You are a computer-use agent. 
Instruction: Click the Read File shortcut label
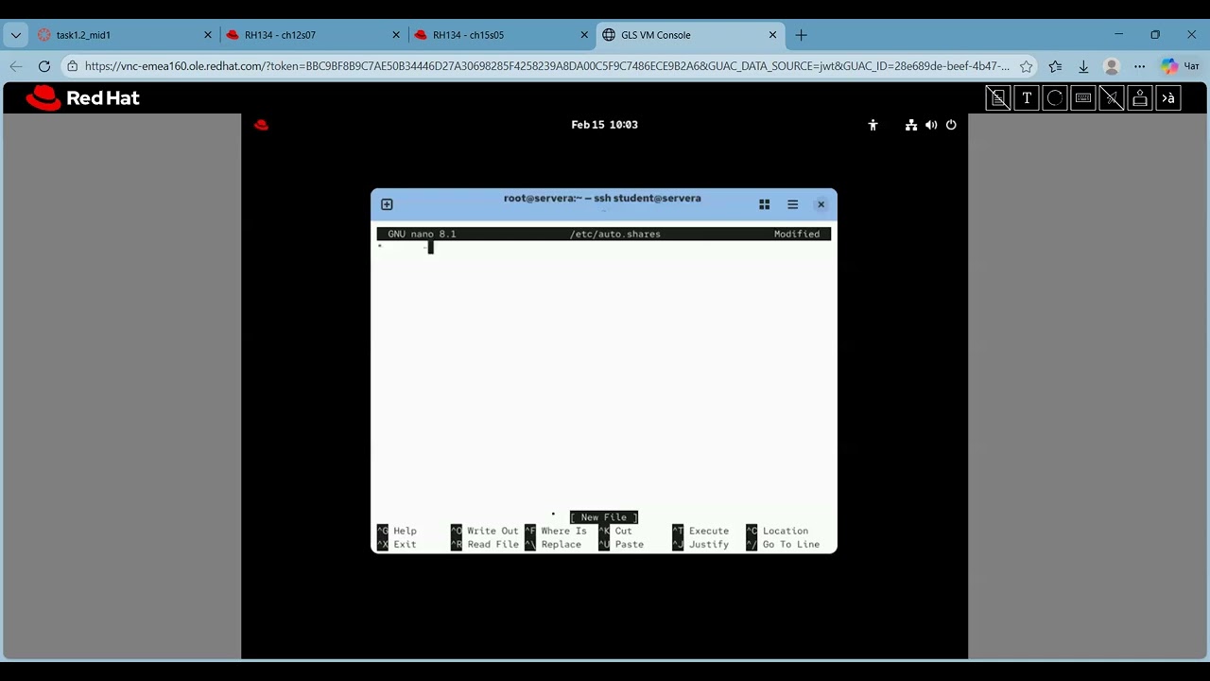coord(493,544)
